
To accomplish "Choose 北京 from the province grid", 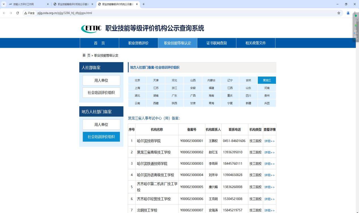I will [137, 81].
